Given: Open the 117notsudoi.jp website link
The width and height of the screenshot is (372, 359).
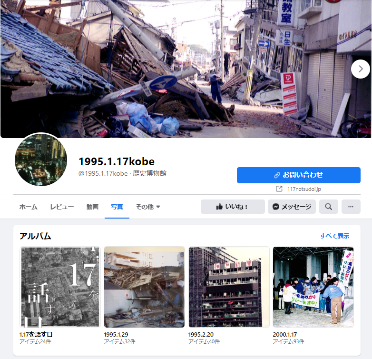Looking at the screenshot, I should click(304, 189).
